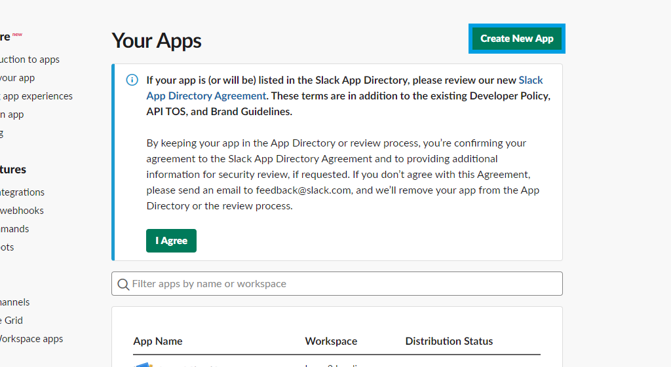Image resolution: width=671 pixels, height=367 pixels.
Task: Click the Workspace column header
Action: pos(331,341)
